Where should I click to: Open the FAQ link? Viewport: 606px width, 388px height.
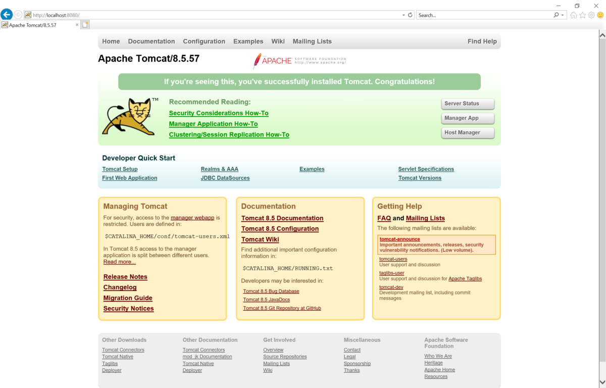coord(384,218)
